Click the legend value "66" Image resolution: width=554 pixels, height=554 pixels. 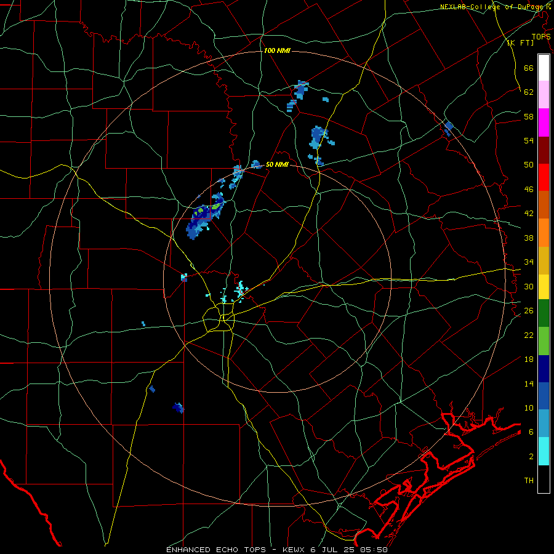click(x=529, y=68)
